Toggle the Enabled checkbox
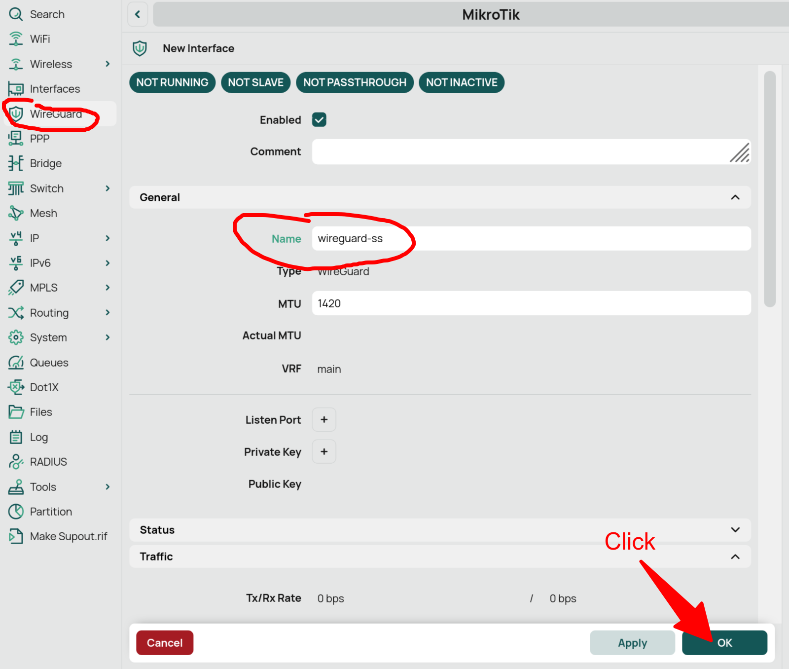Screen dimensions: 789x669 click(x=319, y=120)
